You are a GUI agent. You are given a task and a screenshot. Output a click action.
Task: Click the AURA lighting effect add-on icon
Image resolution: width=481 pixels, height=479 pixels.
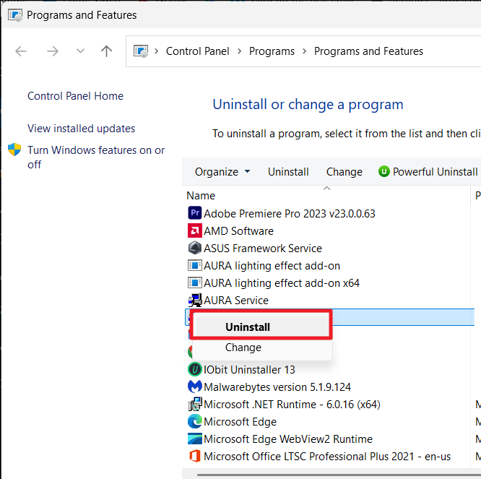click(x=195, y=265)
